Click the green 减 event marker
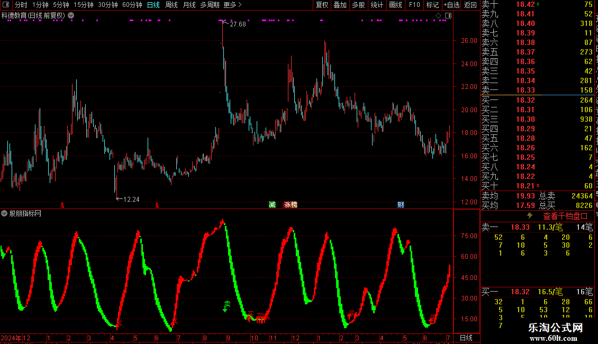This screenshot has height=344, width=598. [x=272, y=205]
